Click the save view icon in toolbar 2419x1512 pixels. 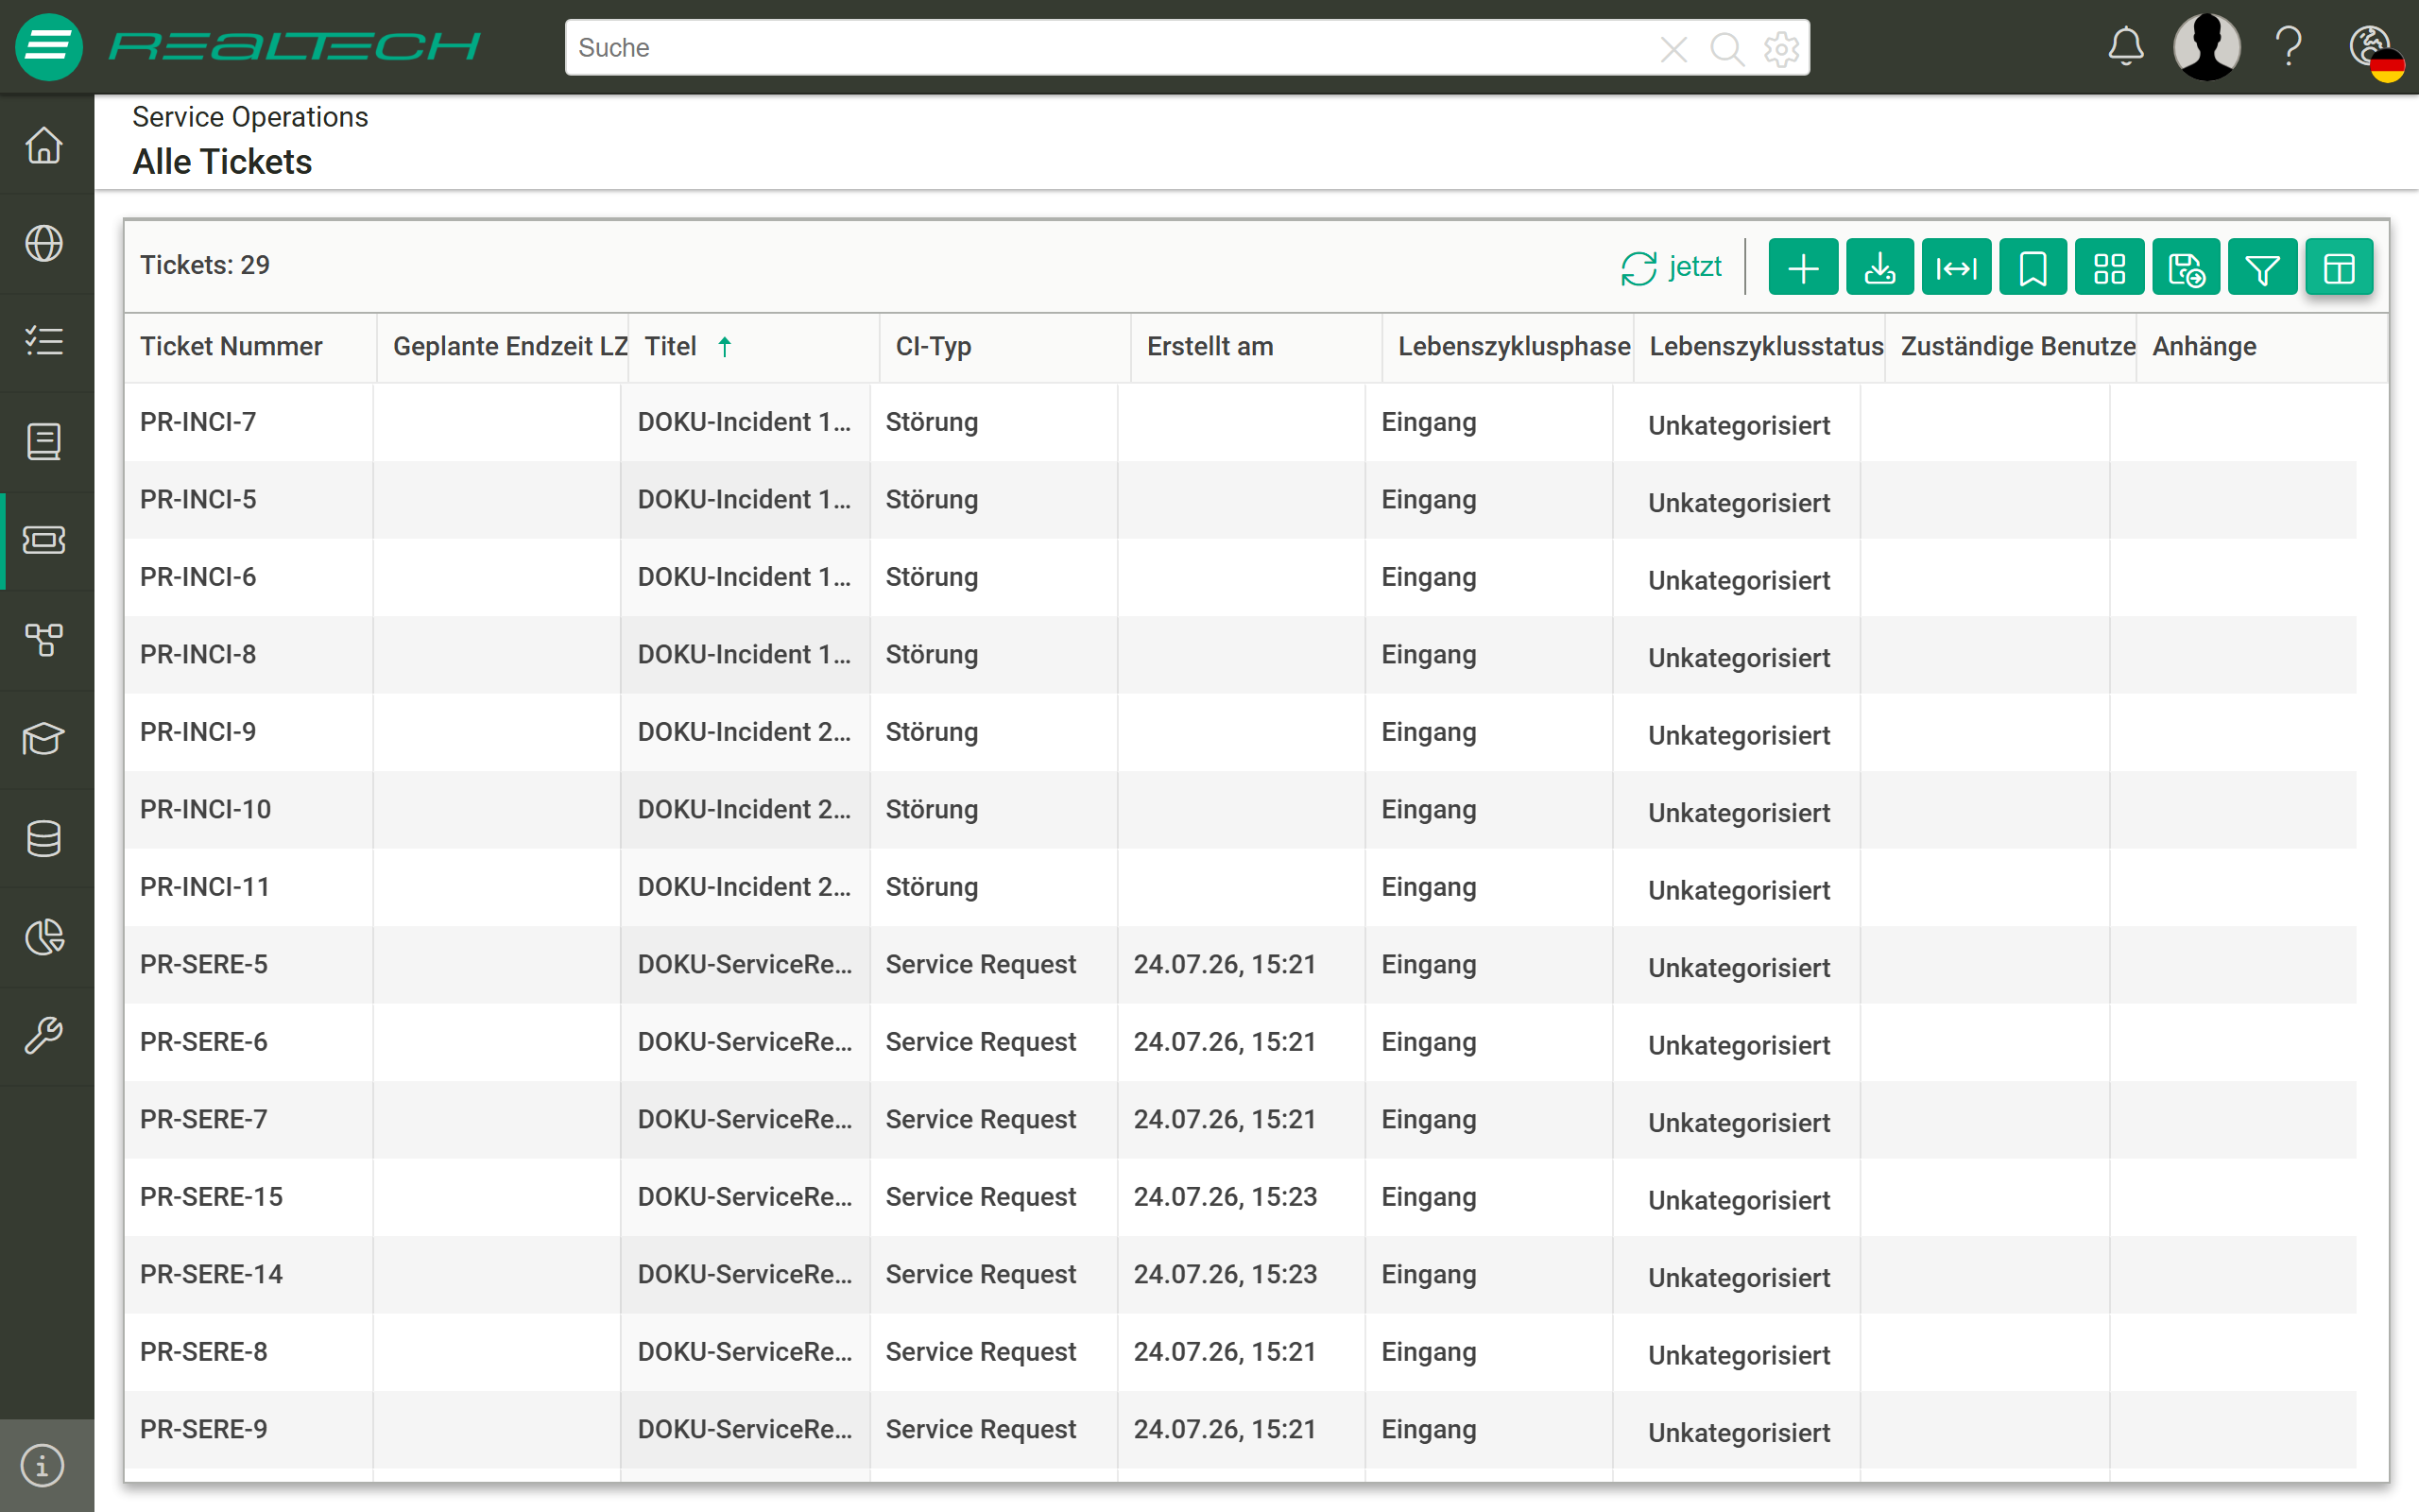[2187, 267]
